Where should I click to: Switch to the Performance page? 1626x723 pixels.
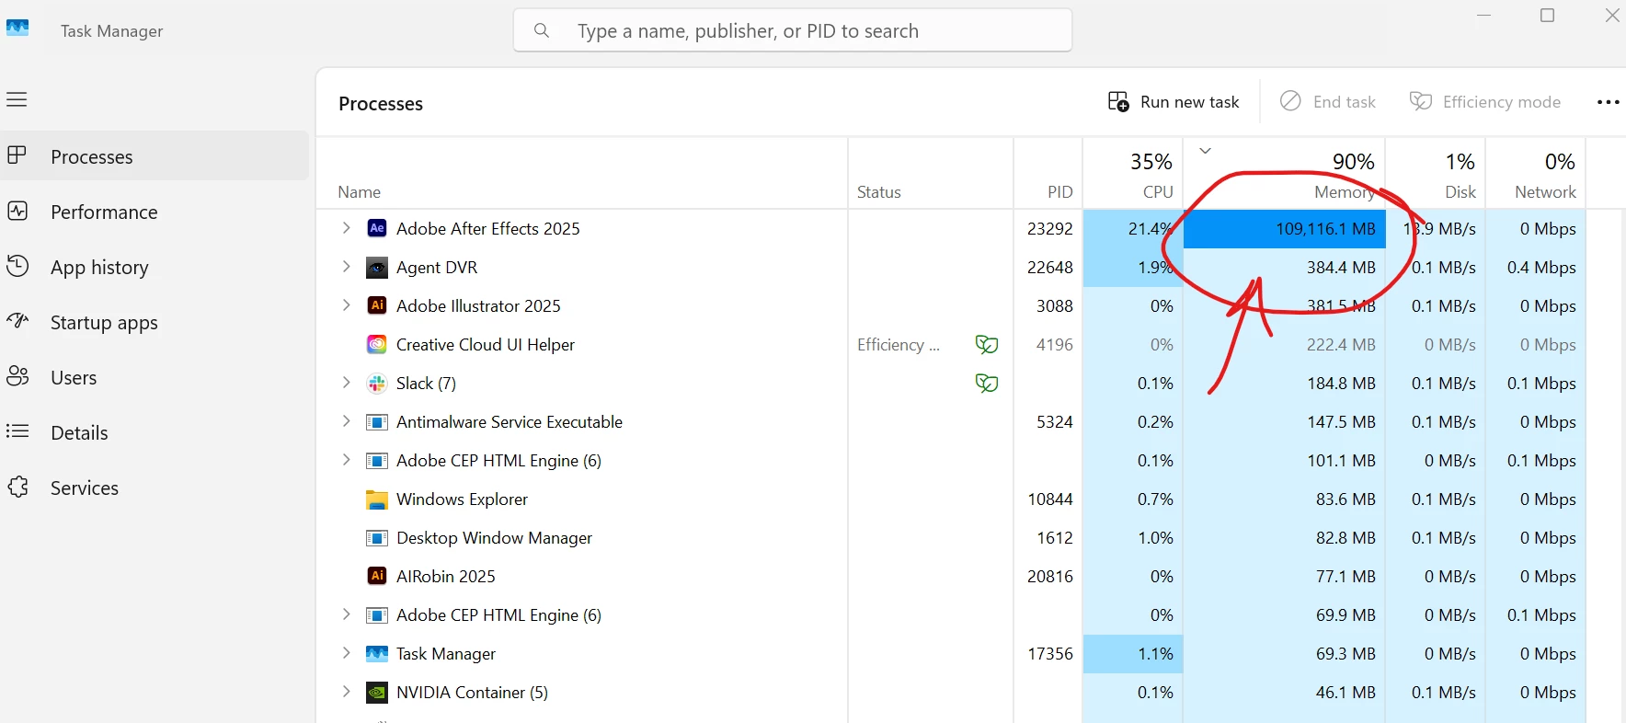(x=155, y=212)
